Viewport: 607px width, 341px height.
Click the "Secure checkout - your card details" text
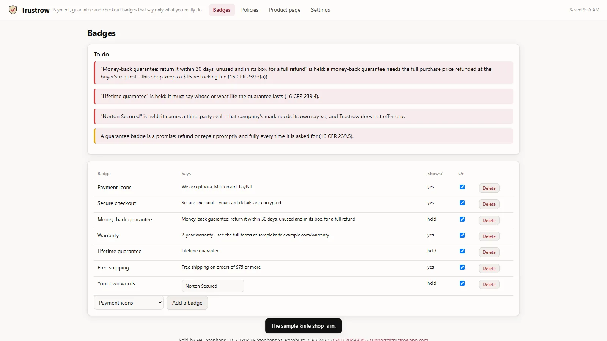[231, 203]
